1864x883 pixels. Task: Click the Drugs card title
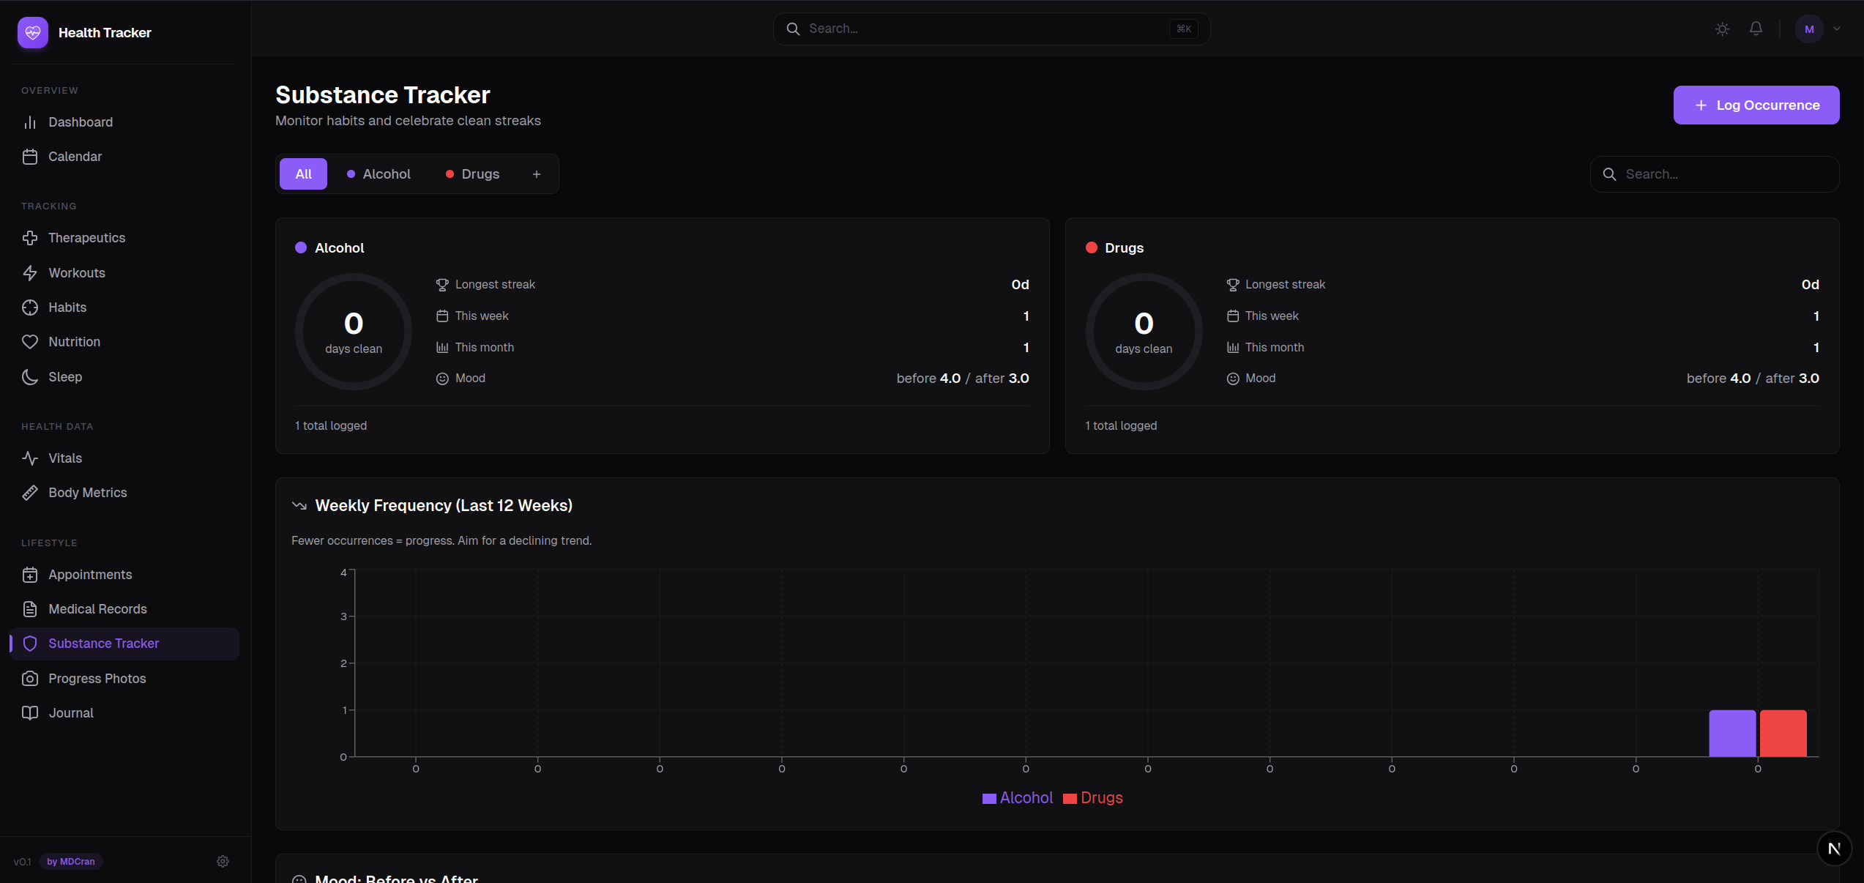1124,248
